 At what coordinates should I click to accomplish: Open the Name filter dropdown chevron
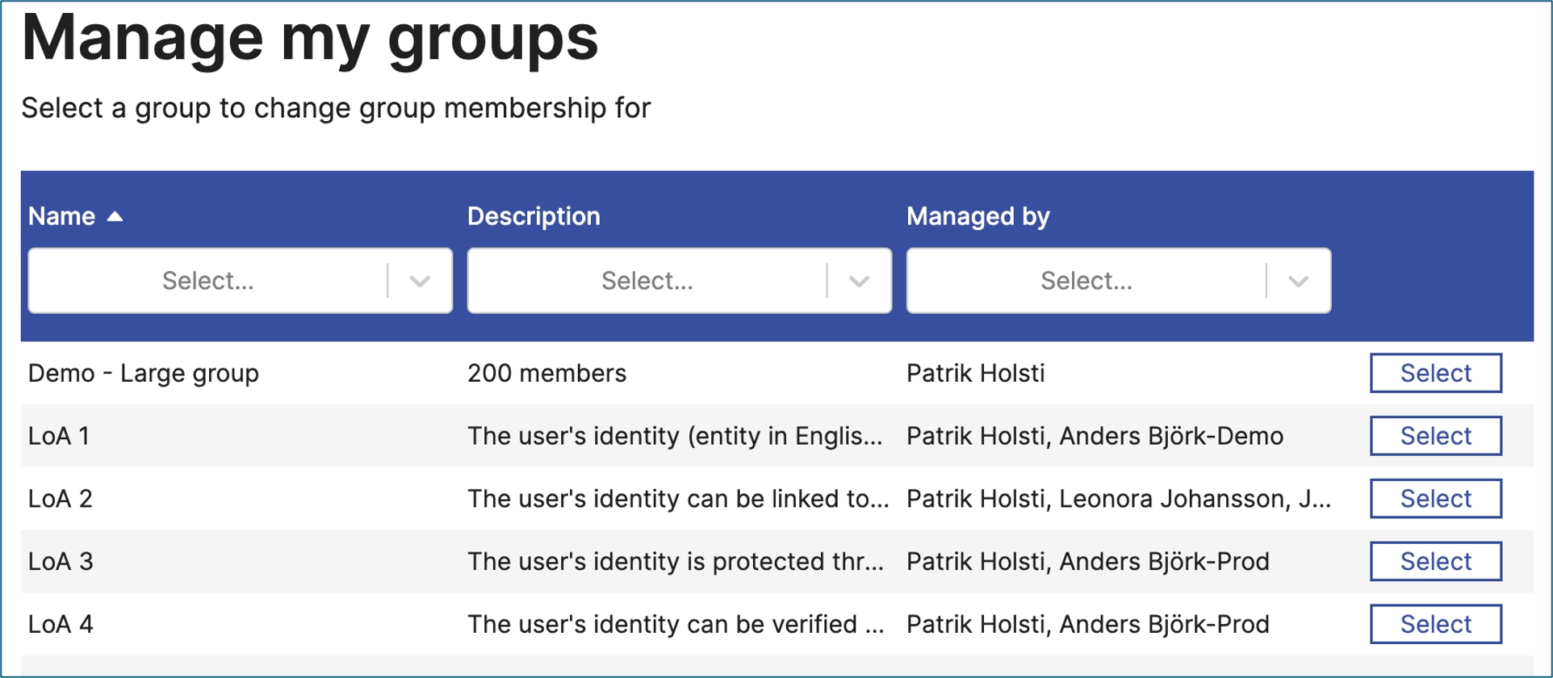[420, 281]
